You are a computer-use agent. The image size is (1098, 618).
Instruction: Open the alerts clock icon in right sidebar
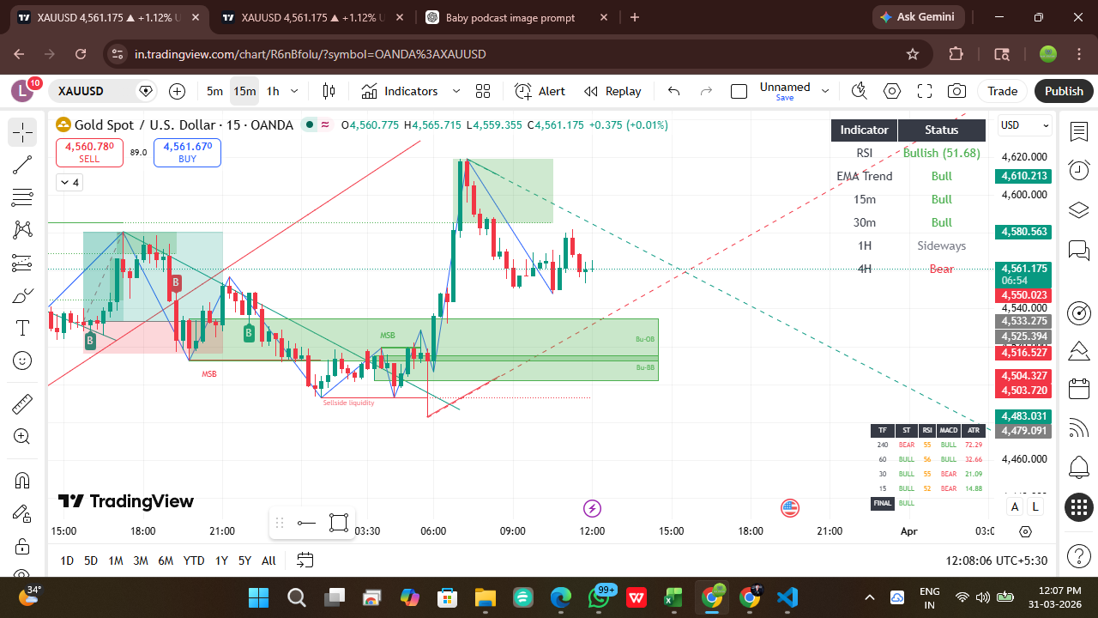coord(1078,170)
